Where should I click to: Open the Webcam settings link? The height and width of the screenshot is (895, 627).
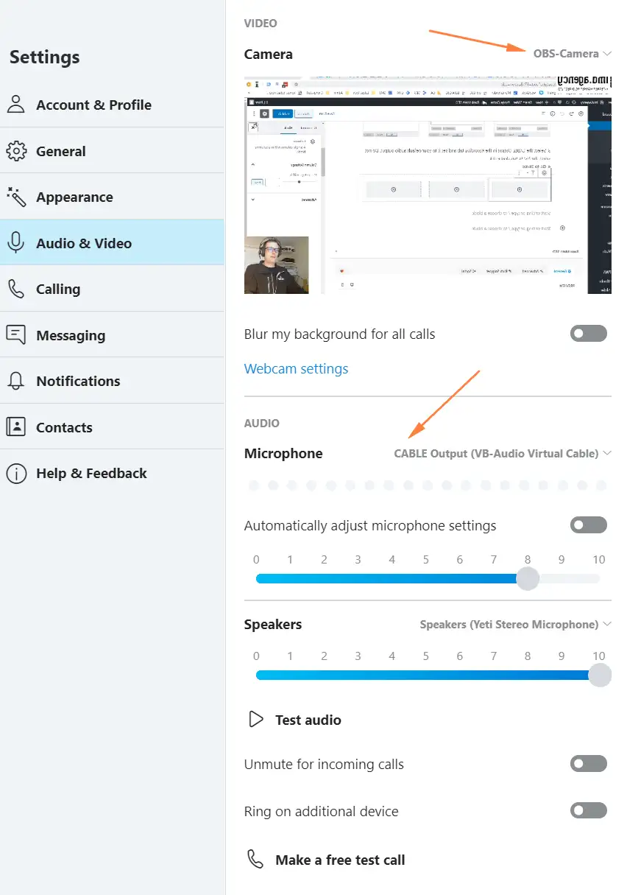[296, 369]
